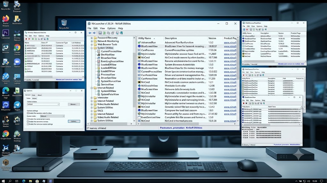This screenshot has width=327, height=183.
Task: Open the Komein dode dropdown
Action: [52, 116]
